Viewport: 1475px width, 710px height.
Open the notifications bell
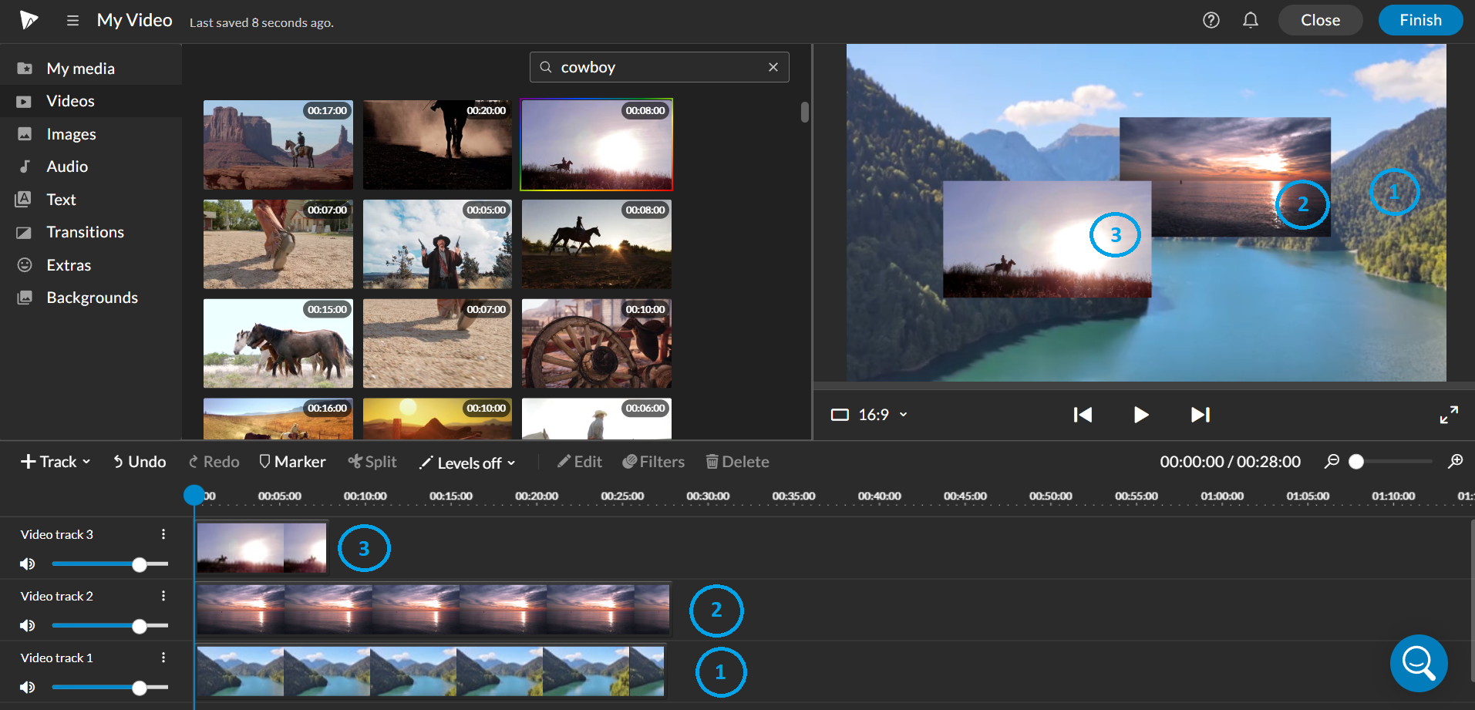tap(1250, 20)
